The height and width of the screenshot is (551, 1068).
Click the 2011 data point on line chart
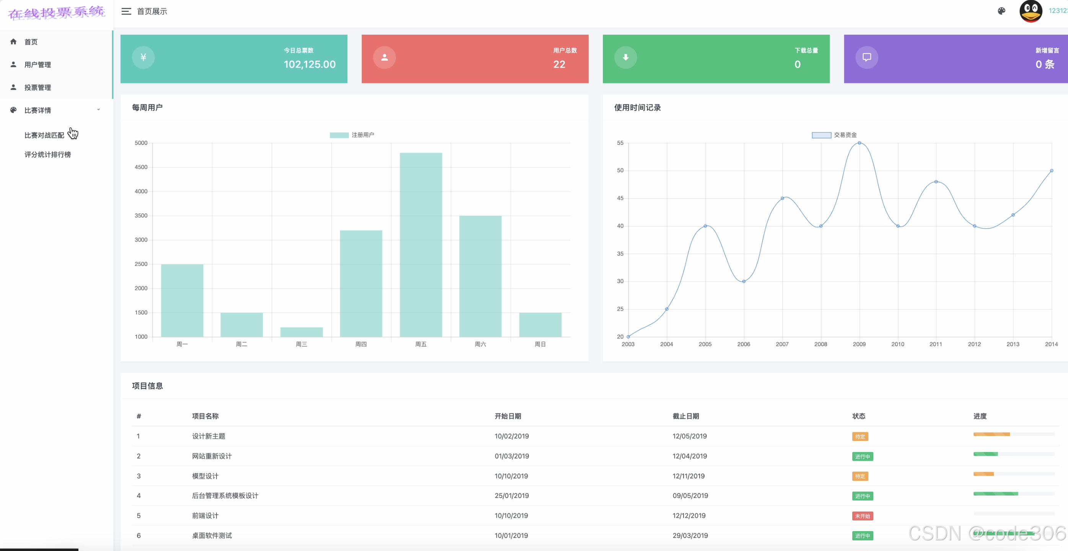pyautogui.click(x=936, y=182)
